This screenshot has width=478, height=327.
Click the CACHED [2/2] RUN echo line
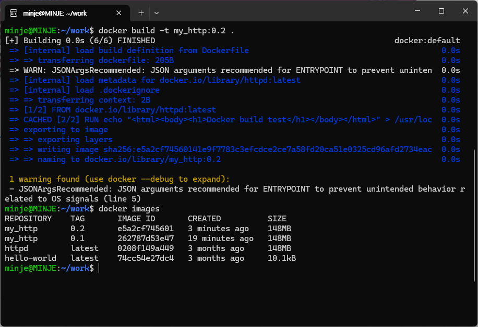[220, 120]
